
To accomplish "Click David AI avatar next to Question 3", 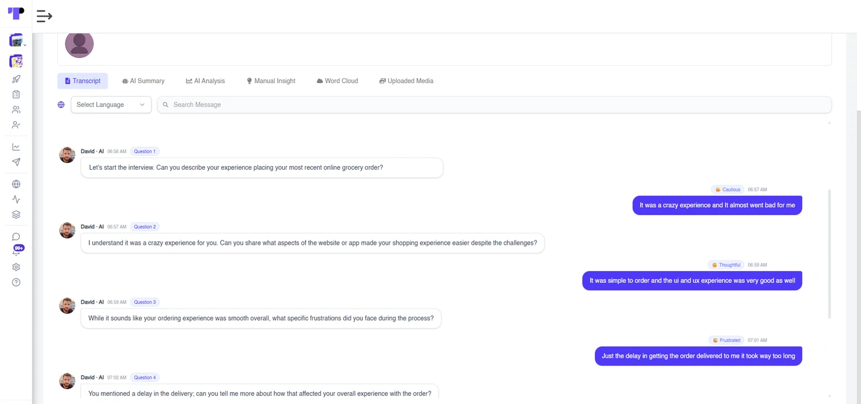I will coord(67,306).
